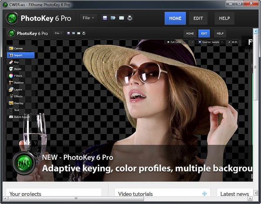Viewport: 261px width, 204px height.
Task: Click small print icon in banner preview toolbar
Action: (84, 33)
